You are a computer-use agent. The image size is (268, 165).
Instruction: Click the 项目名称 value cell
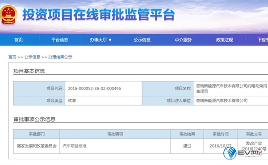pyautogui.click(x=230, y=89)
